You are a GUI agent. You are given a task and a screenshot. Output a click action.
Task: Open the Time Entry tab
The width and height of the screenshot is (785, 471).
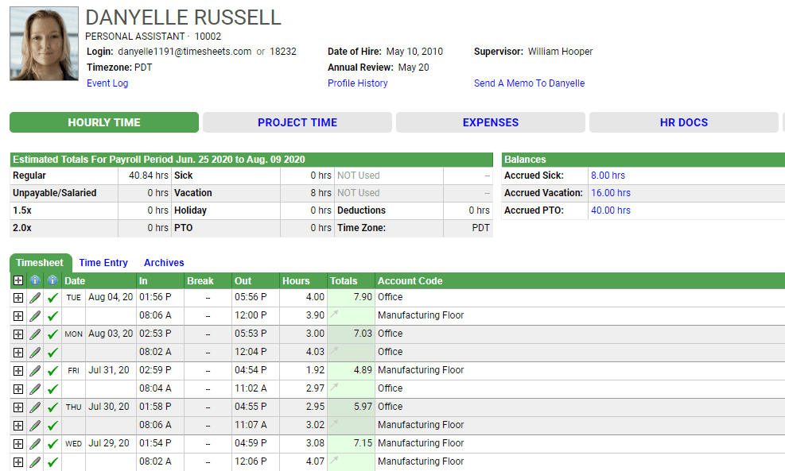(x=103, y=263)
